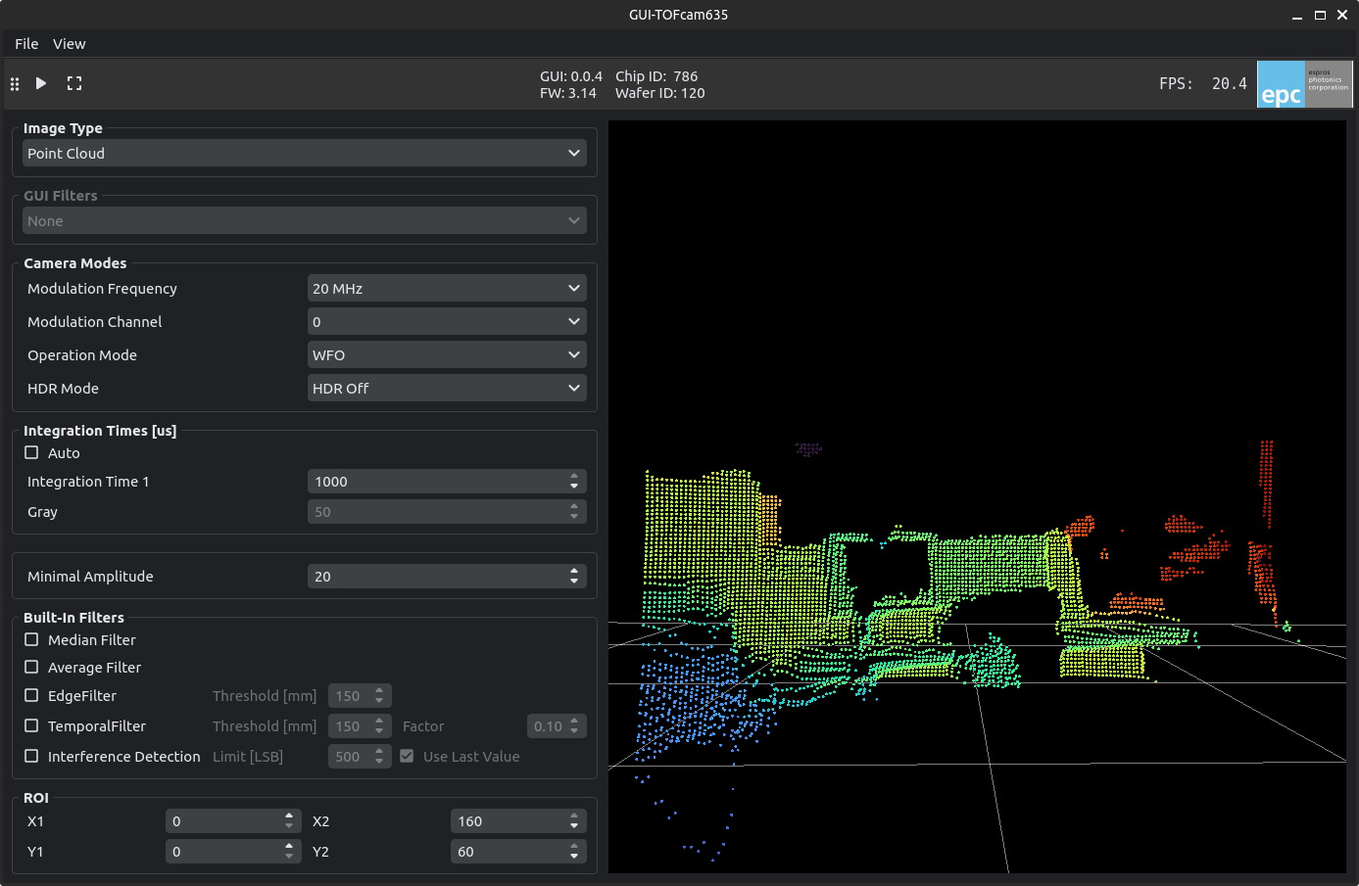Open the Image Type Point Cloud dropdown

tap(305, 153)
